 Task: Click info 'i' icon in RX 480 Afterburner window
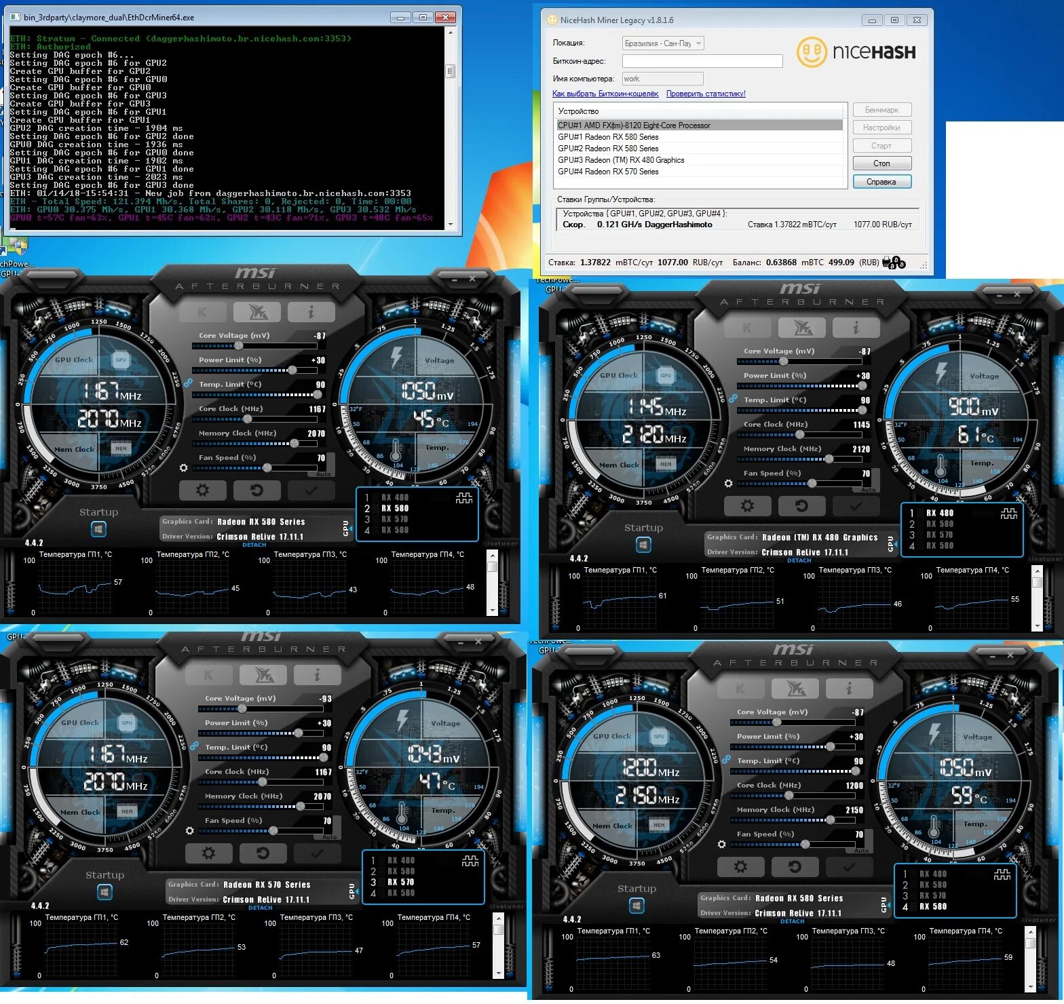coord(856,328)
